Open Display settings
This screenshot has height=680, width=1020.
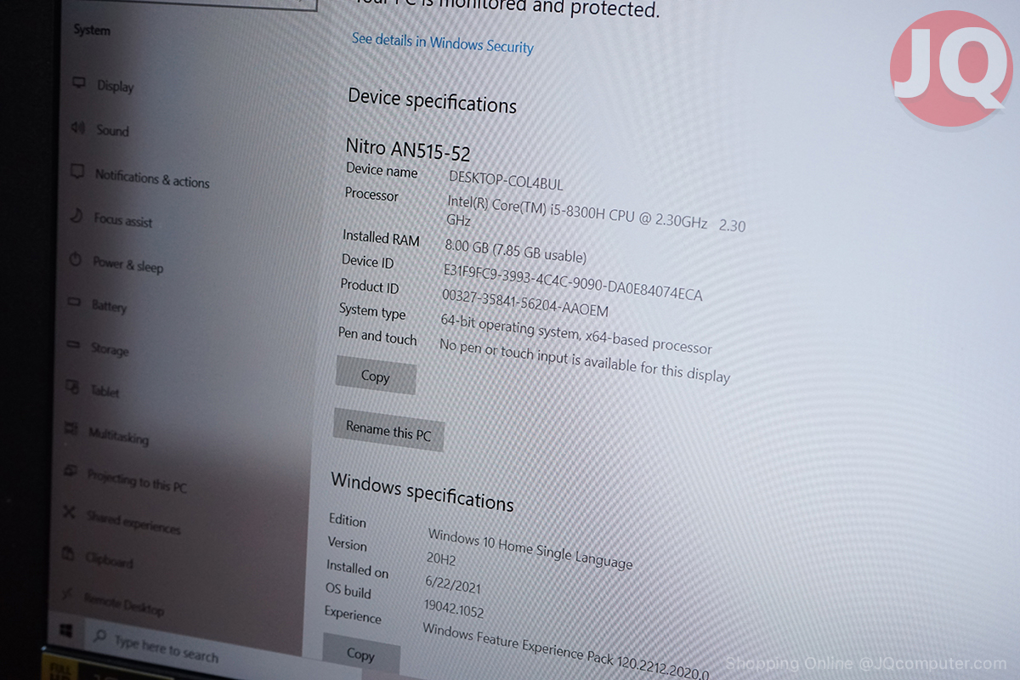pos(115,86)
